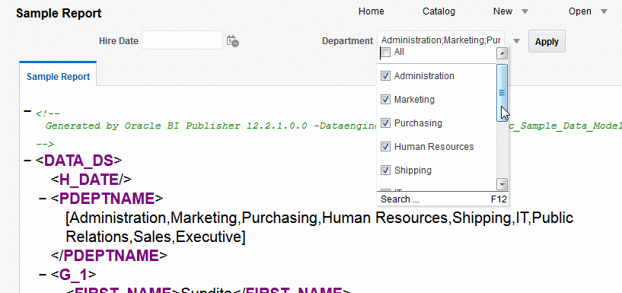Select the Sample Report tab
Image resolution: width=622 pixels, height=293 pixels.
point(59,77)
